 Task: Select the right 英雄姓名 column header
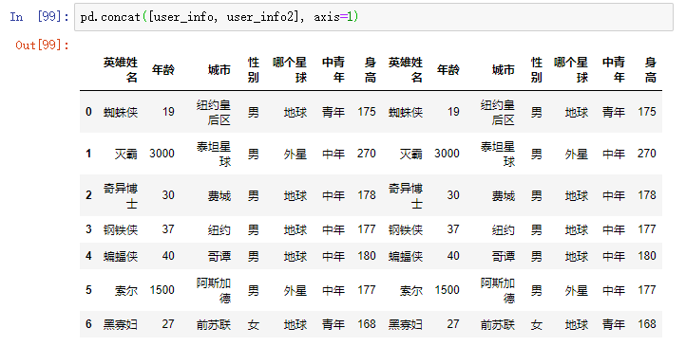(405, 70)
